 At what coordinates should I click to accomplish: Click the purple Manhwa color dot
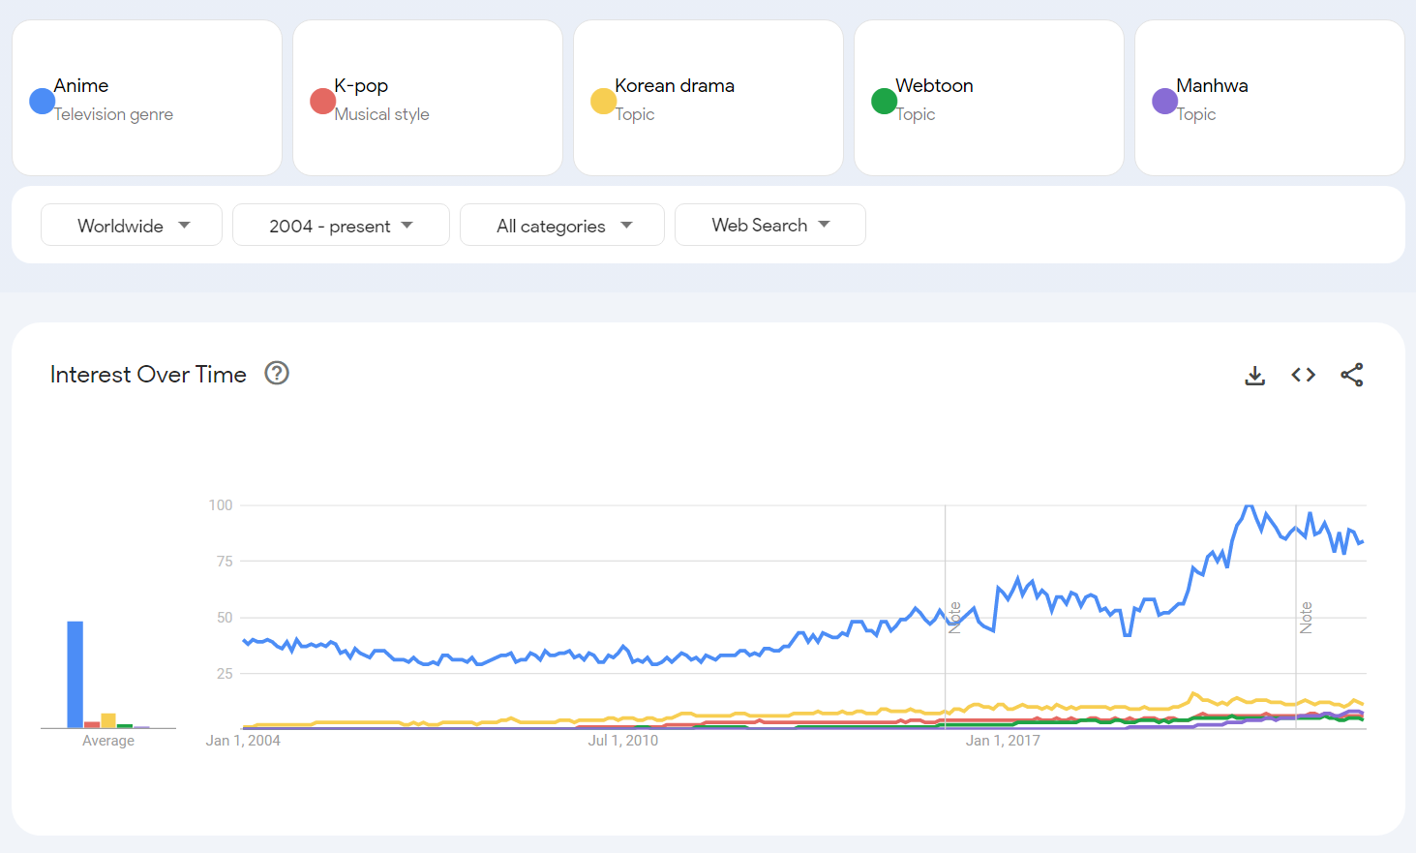[x=1164, y=101]
